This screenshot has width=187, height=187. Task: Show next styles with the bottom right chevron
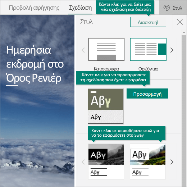point(172,162)
